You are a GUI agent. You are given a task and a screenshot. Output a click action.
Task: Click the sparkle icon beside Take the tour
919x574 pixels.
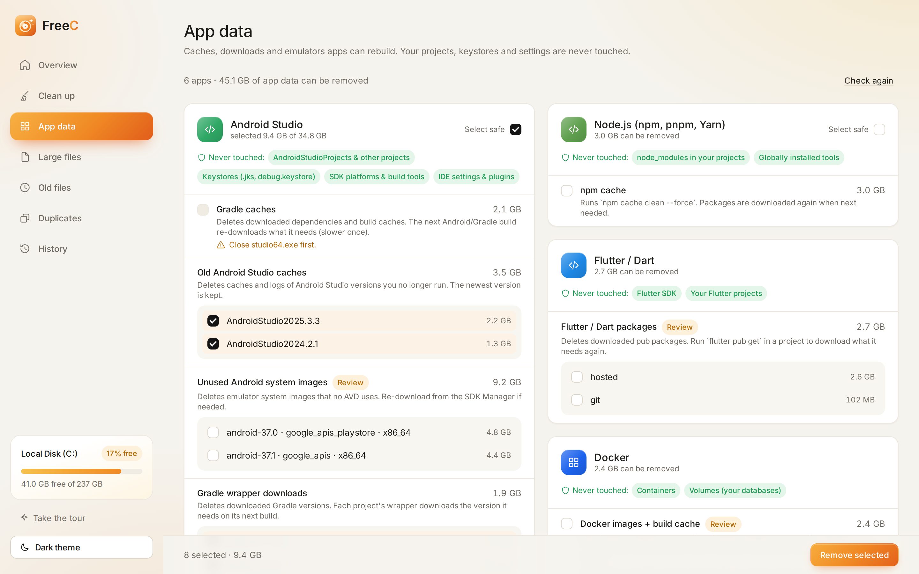tap(24, 518)
